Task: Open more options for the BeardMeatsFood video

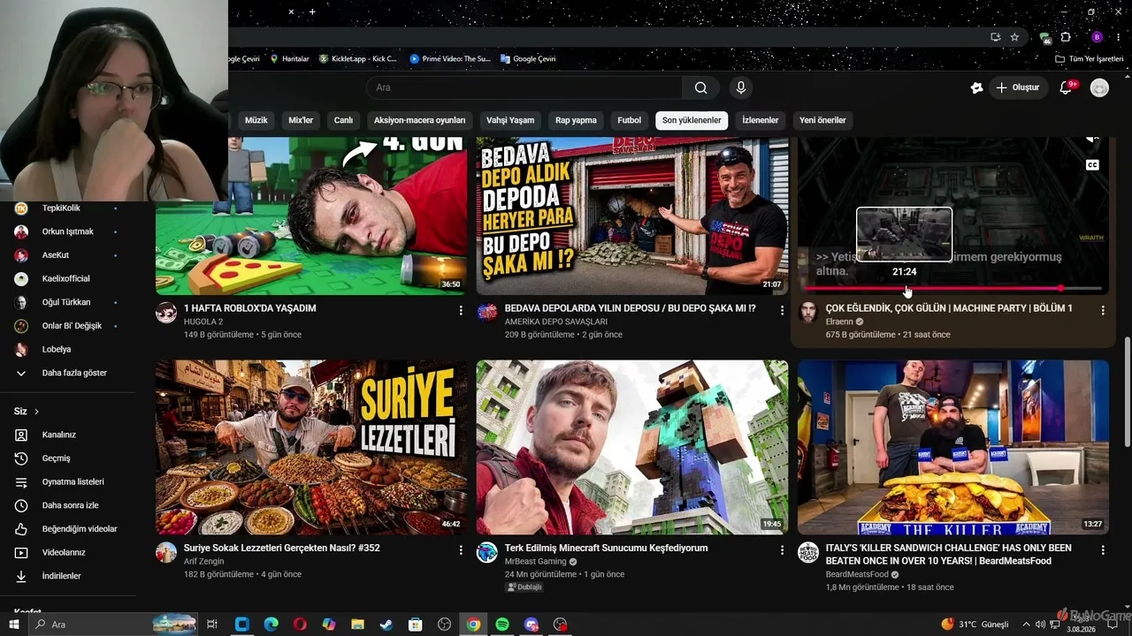Action: [1103, 549]
